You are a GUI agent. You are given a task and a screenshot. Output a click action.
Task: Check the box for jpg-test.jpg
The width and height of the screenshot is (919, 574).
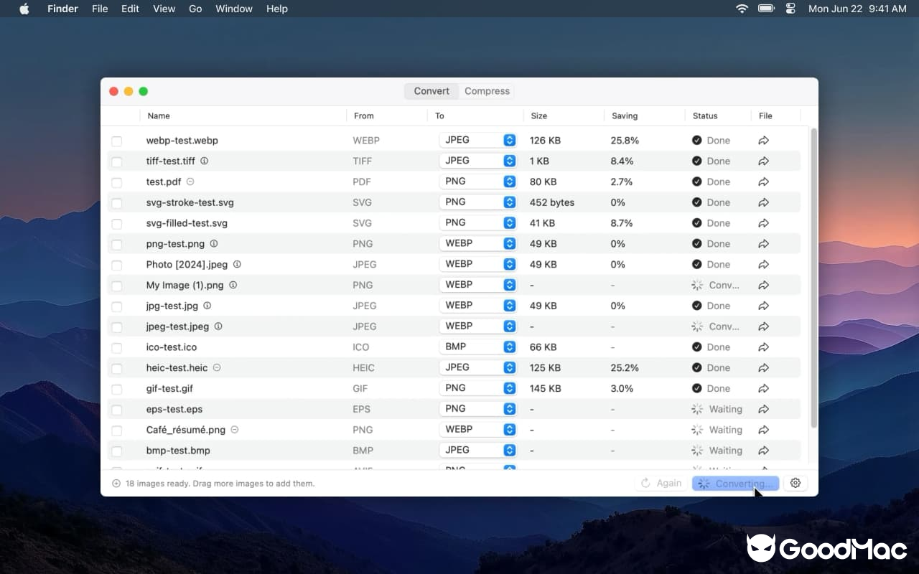[117, 306]
